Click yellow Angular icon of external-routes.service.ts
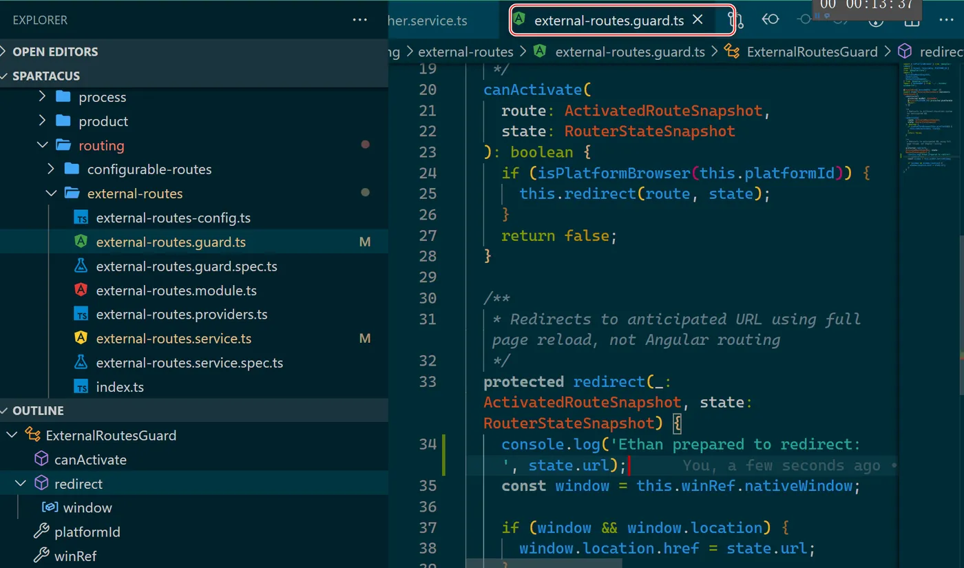 [81, 338]
